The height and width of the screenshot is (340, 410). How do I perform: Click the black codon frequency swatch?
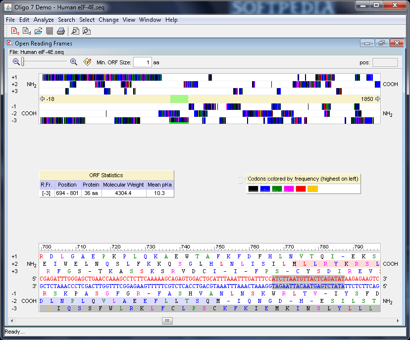tap(253, 189)
